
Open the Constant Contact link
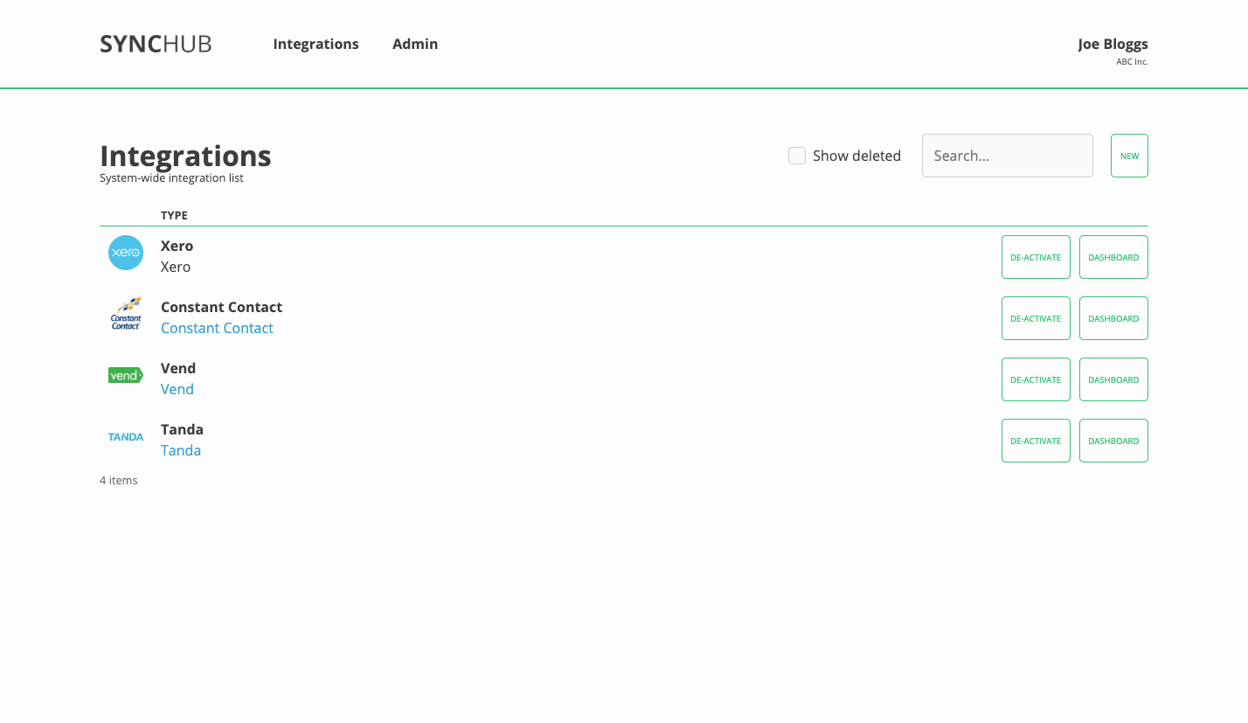click(x=217, y=328)
